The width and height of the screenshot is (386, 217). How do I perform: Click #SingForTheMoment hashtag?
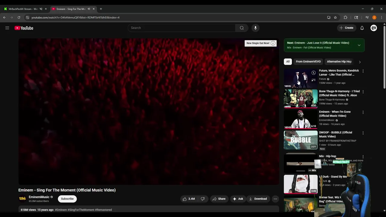point(81,210)
